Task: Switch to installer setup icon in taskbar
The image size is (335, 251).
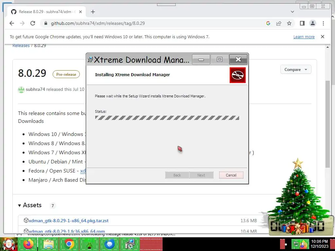Action: [130, 244]
